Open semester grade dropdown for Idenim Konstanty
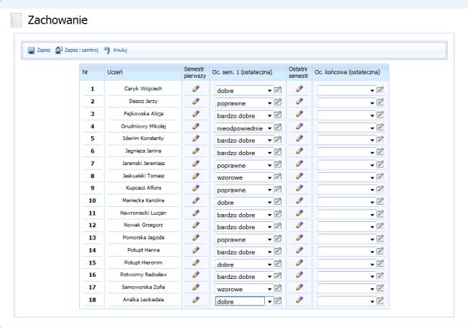Viewport: 468px width, 328px height. click(x=243, y=140)
